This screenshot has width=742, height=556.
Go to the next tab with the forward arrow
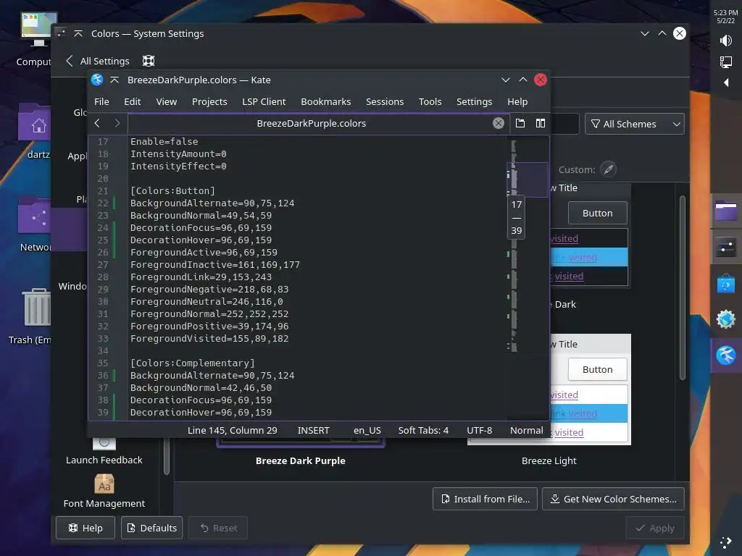[x=117, y=123]
